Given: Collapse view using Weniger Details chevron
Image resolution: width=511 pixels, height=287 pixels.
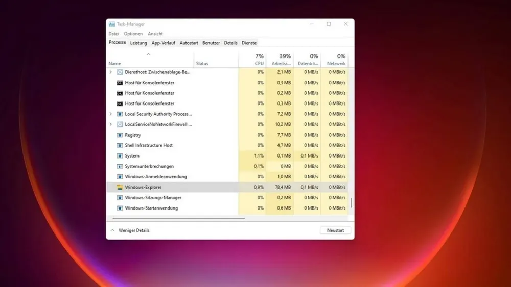Looking at the screenshot, I should [112, 230].
